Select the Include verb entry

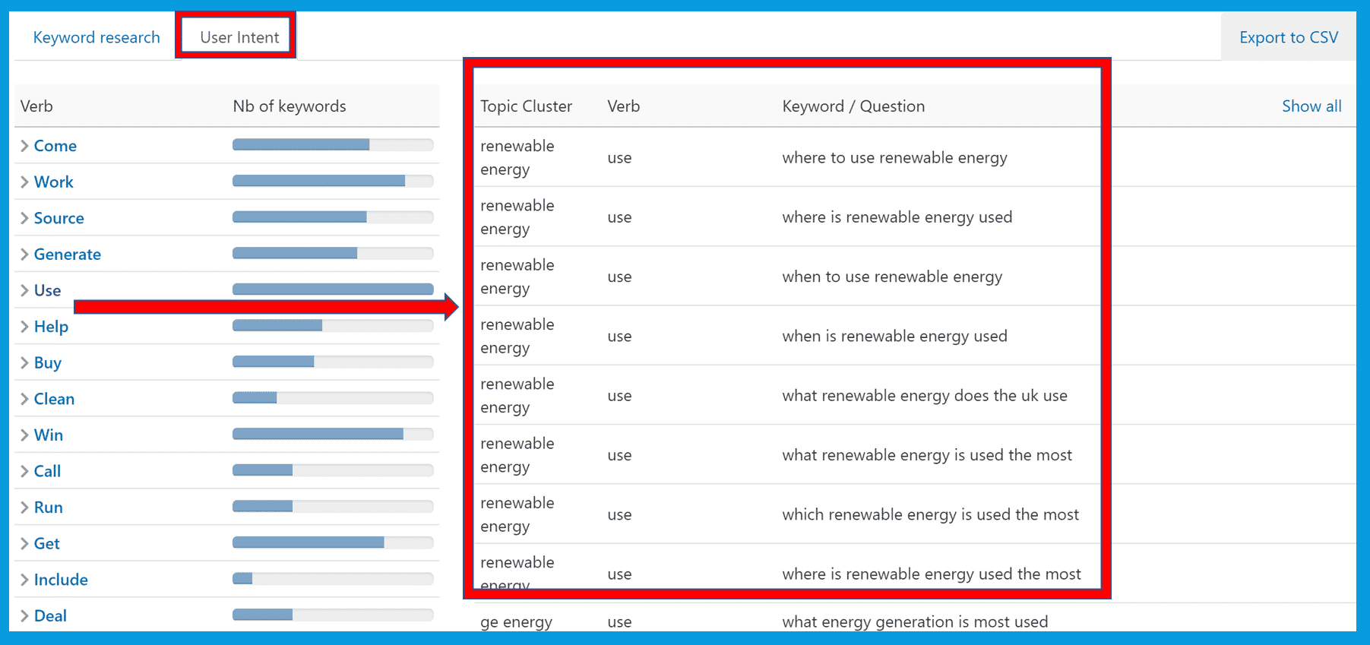[61, 580]
